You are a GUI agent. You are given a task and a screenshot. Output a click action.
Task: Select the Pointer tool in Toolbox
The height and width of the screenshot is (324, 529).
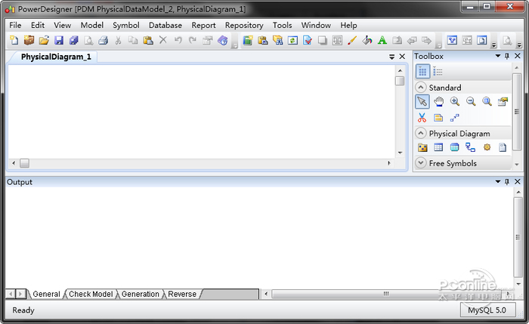point(422,101)
